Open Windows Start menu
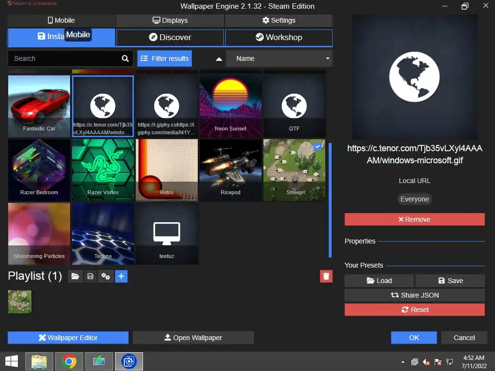 click(x=12, y=361)
